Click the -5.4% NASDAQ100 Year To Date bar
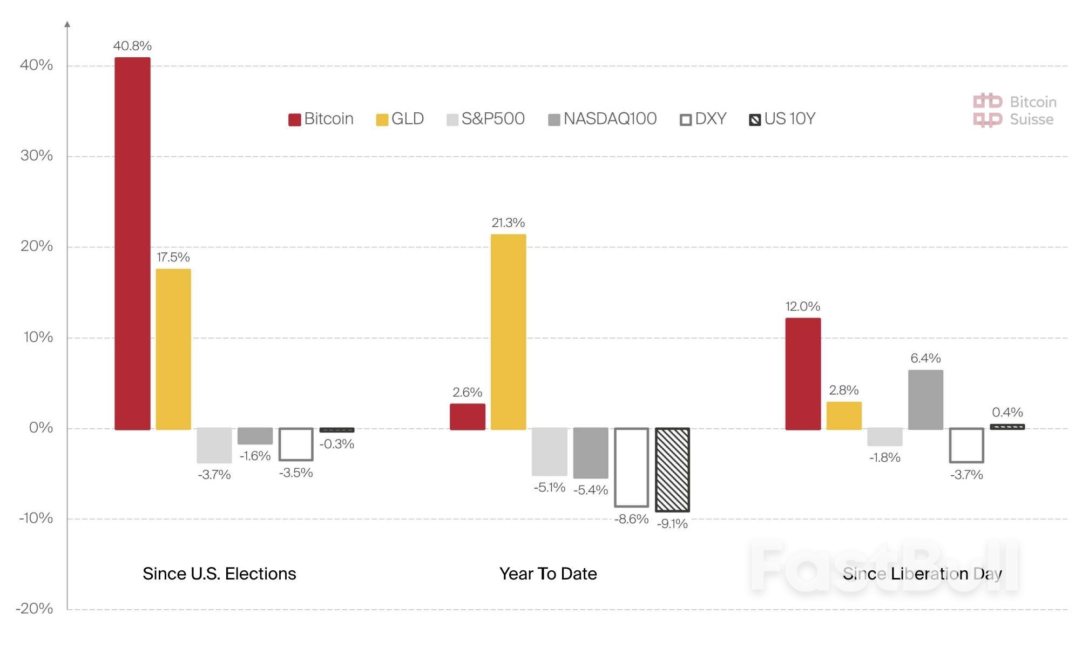Image resolution: width=1082 pixels, height=647 pixels. pyautogui.click(x=590, y=453)
